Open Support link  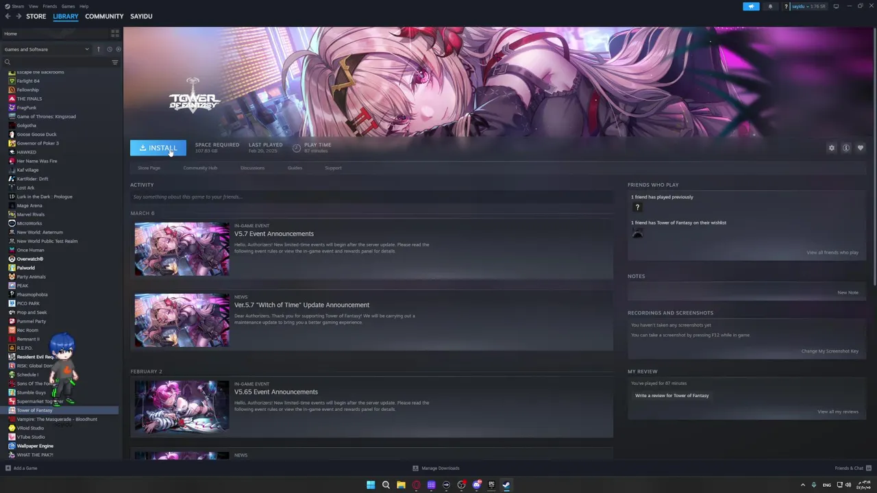(x=333, y=168)
